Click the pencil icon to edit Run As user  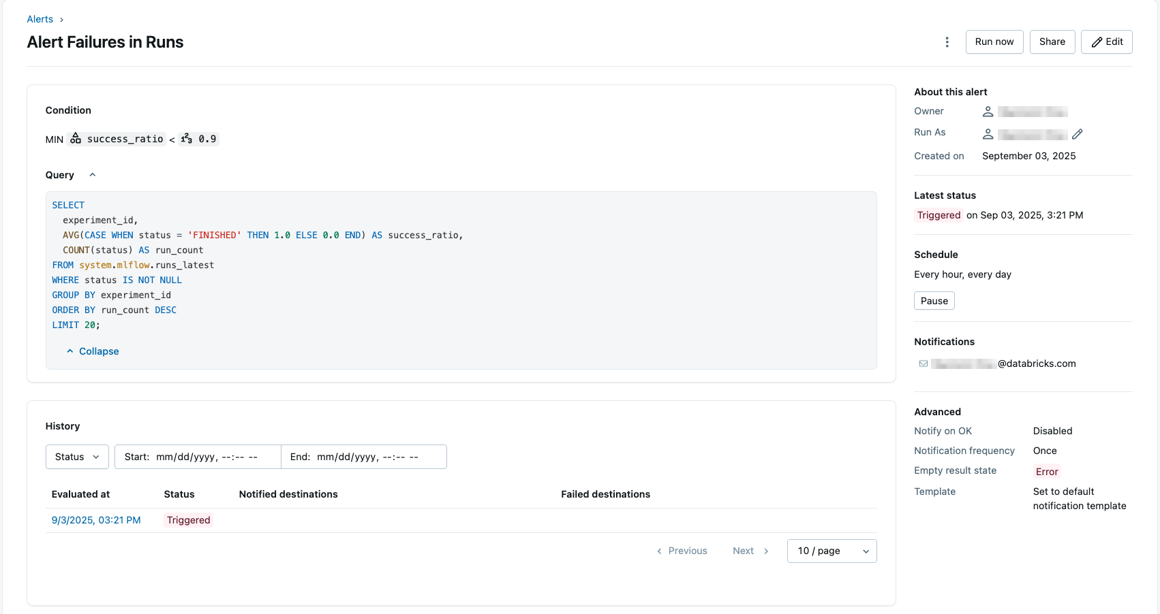[1078, 133]
